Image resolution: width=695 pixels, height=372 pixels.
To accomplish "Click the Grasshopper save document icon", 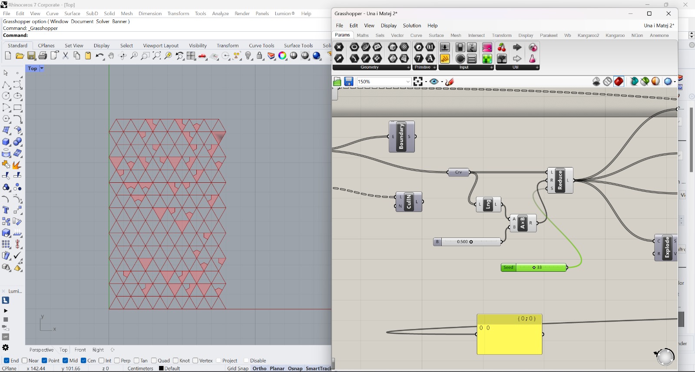I will [348, 82].
